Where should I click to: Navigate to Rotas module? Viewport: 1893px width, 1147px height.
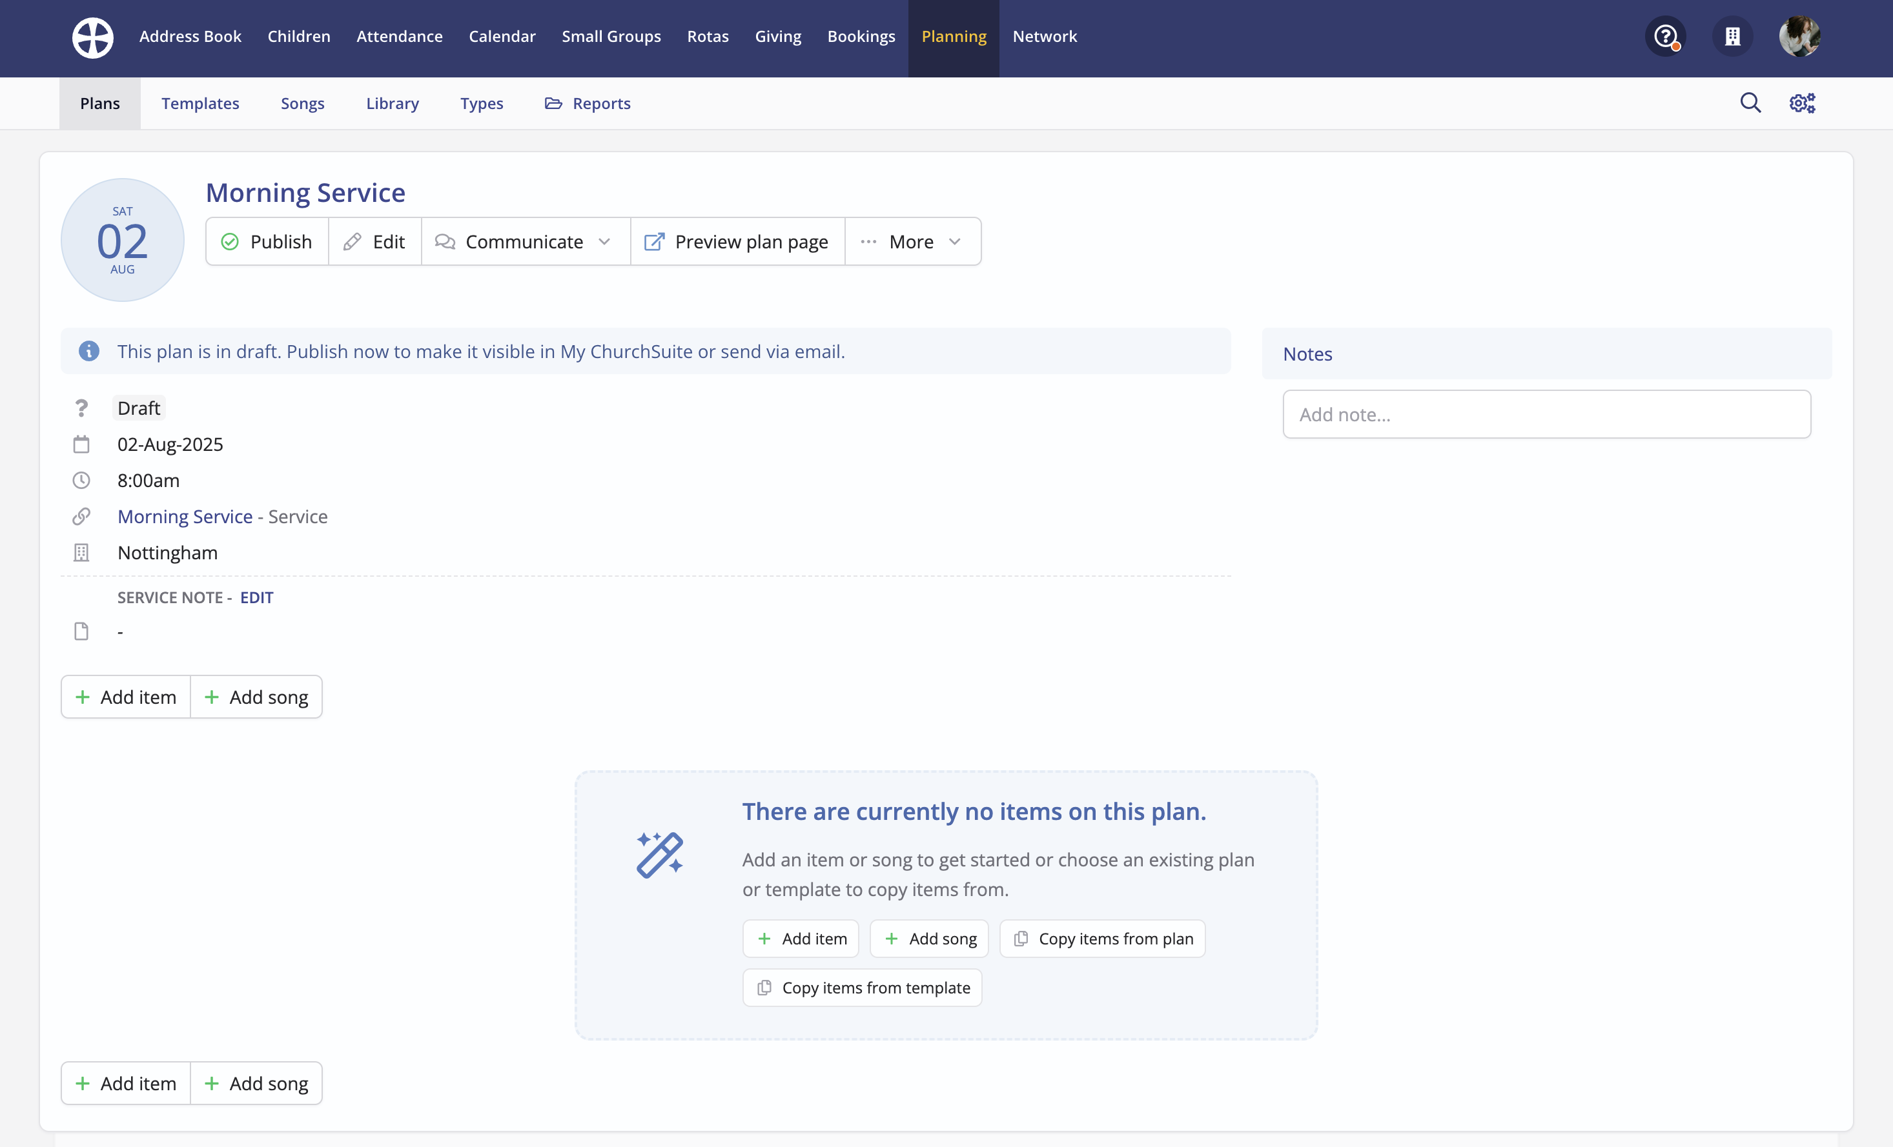708,36
